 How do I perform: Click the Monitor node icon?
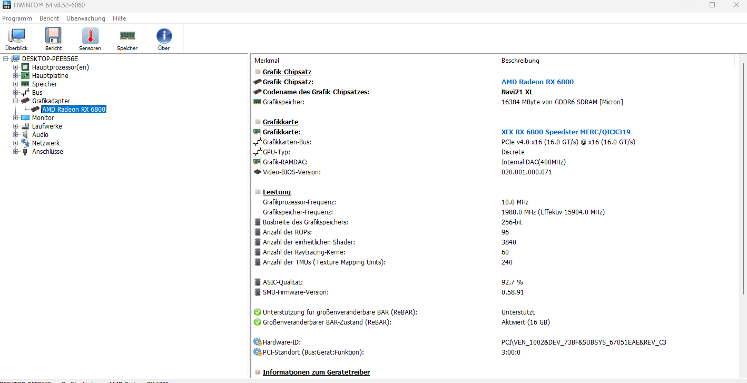point(25,117)
